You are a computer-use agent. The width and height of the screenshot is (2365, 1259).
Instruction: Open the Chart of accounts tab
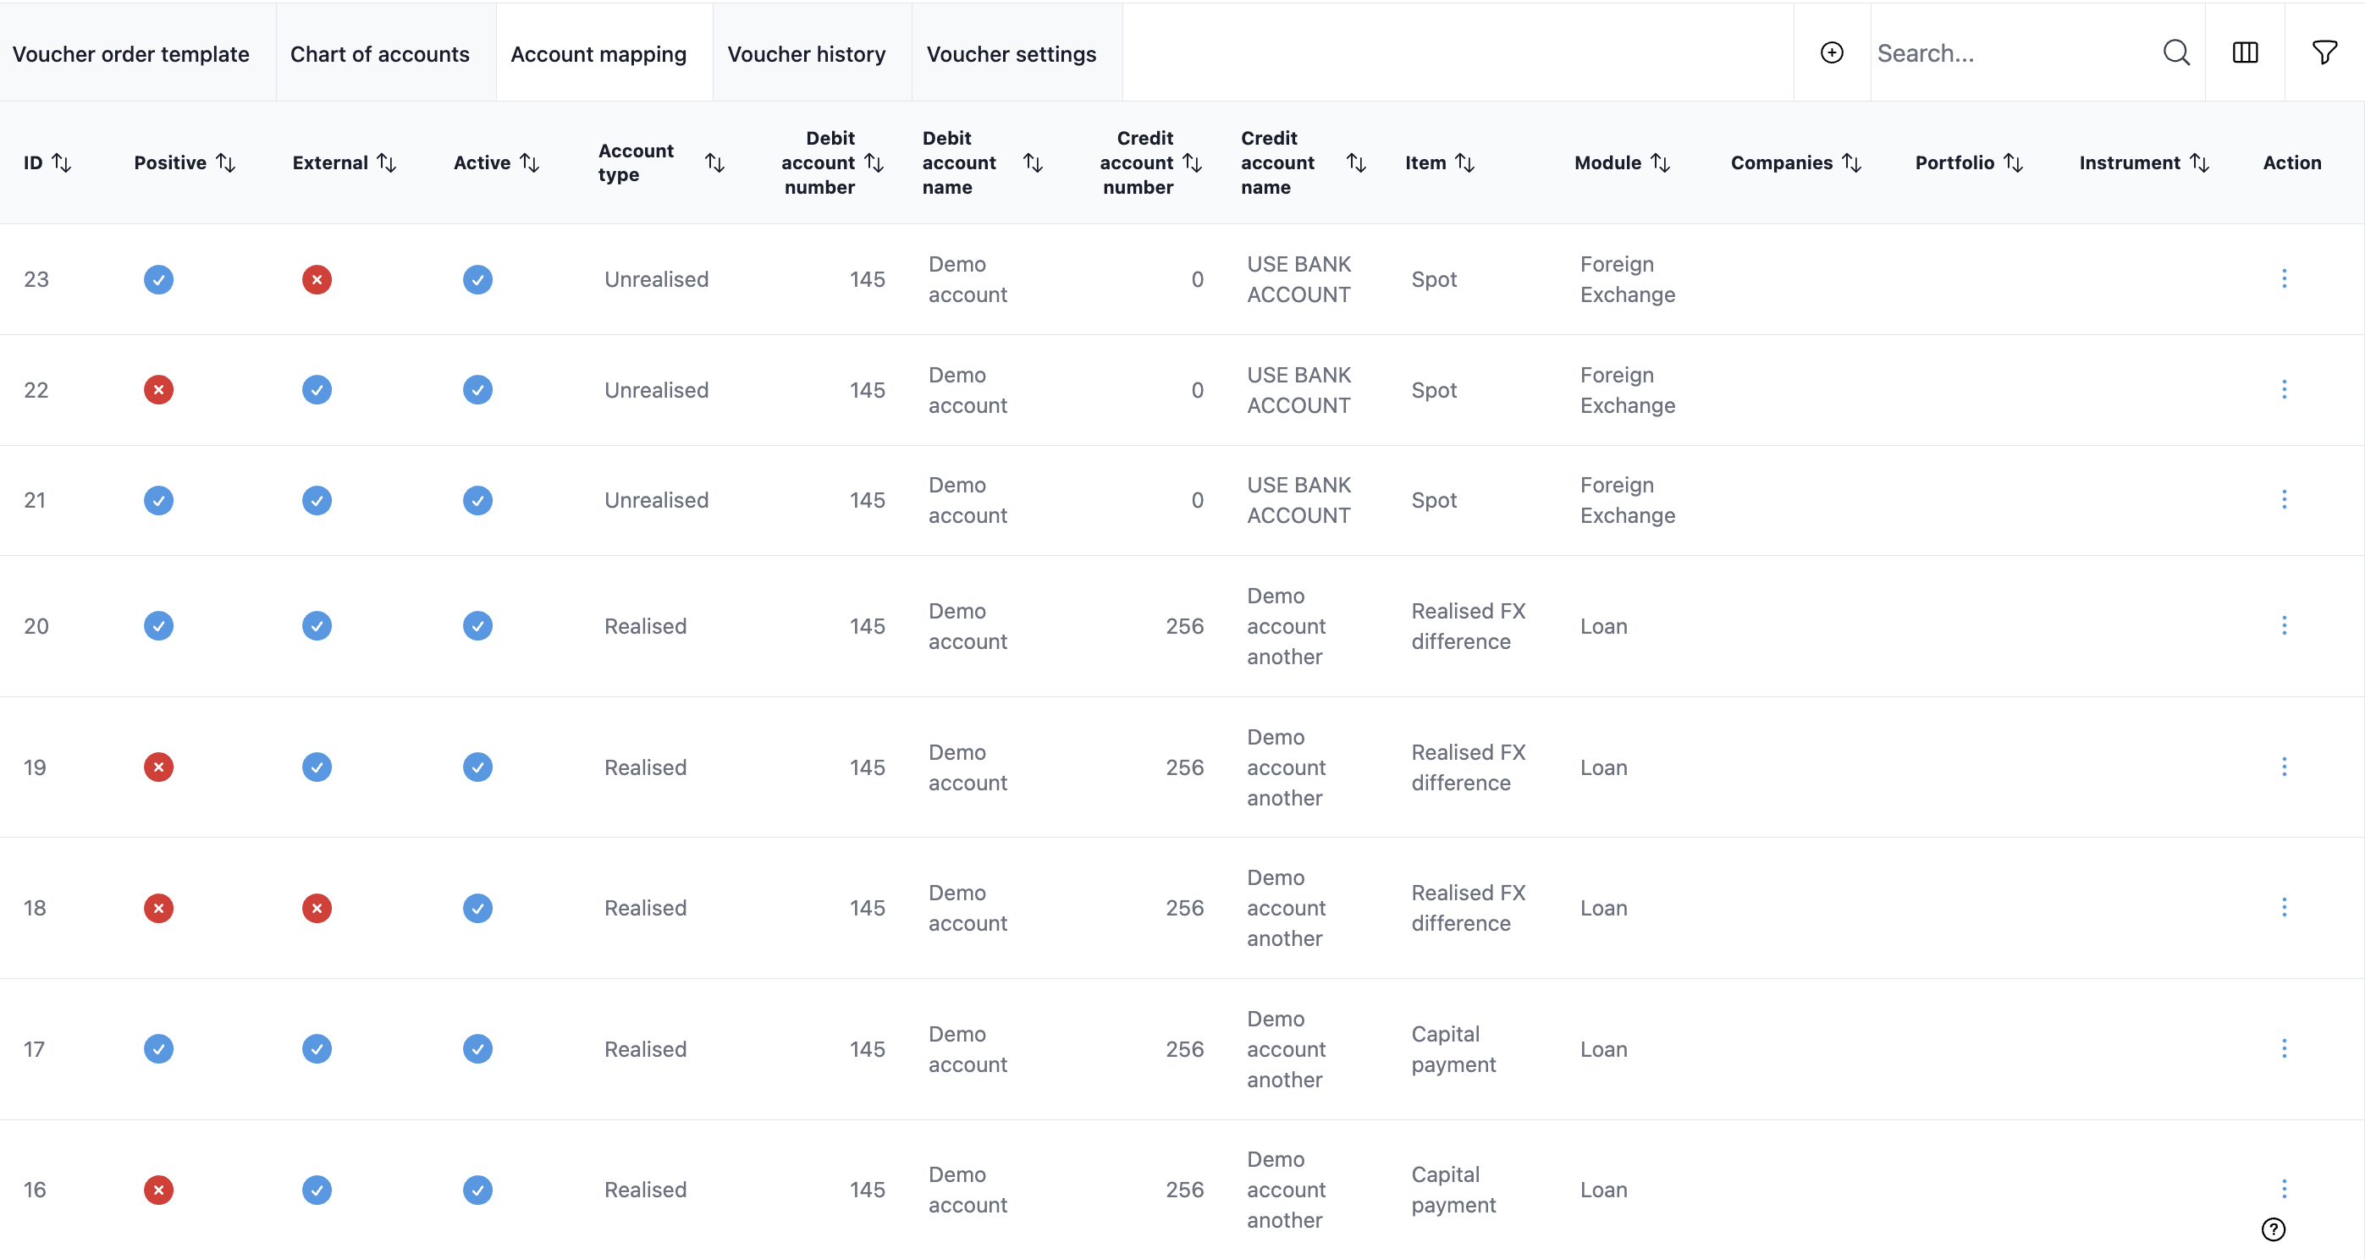(380, 54)
